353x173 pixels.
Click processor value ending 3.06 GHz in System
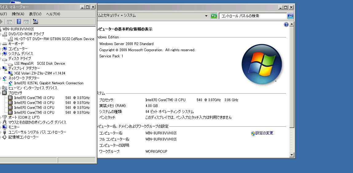pos(192,100)
